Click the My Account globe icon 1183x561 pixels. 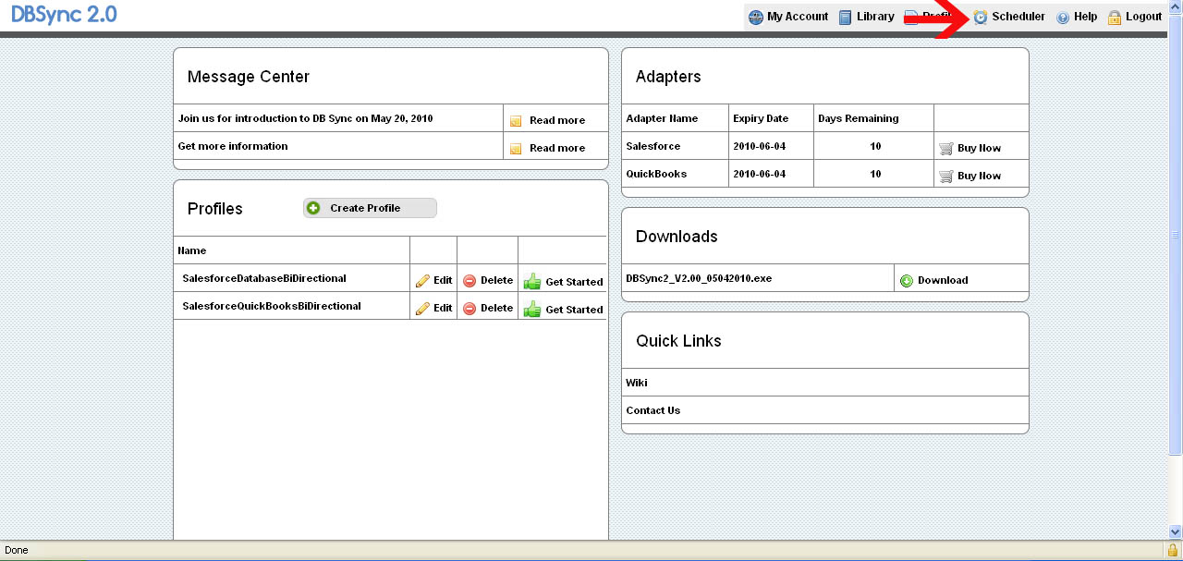tap(756, 18)
